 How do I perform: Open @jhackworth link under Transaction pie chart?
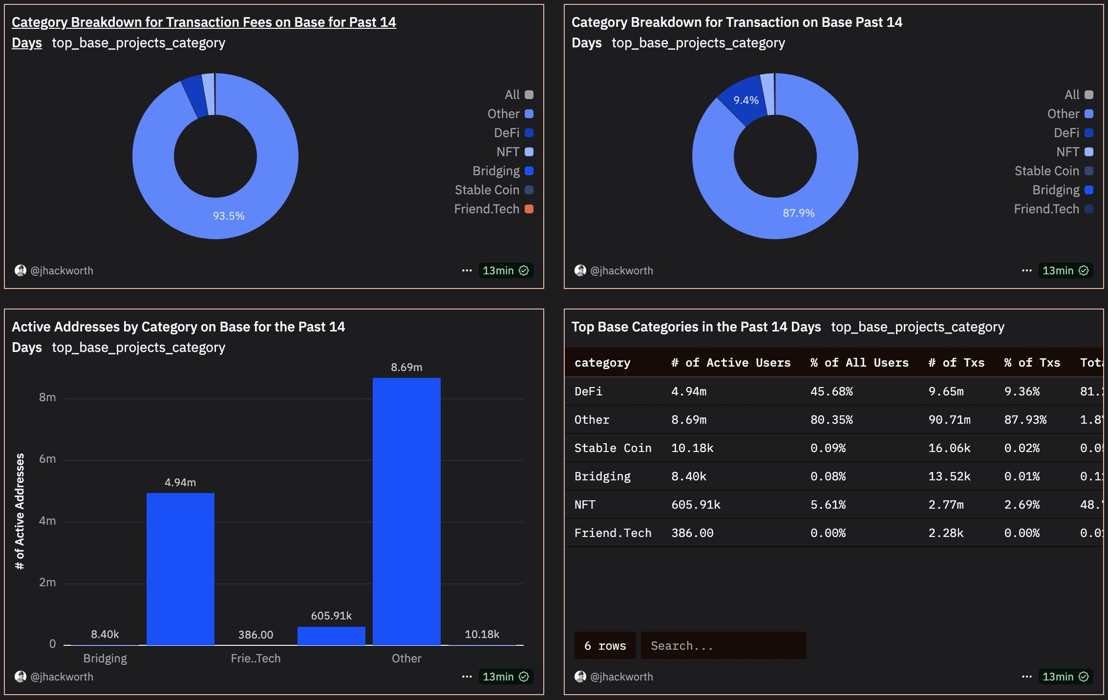point(621,270)
